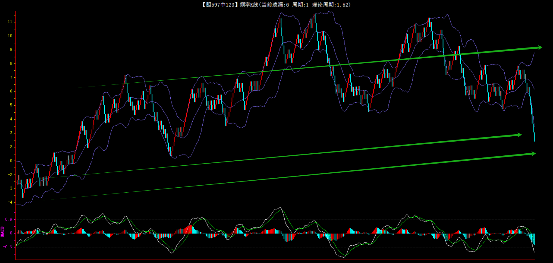Click the chart title text at top

click(276, 5)
